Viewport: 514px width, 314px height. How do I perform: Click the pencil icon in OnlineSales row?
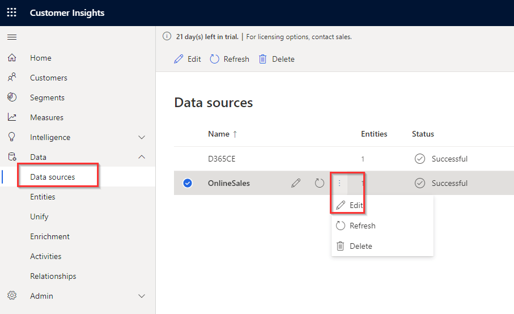[296, 183]
